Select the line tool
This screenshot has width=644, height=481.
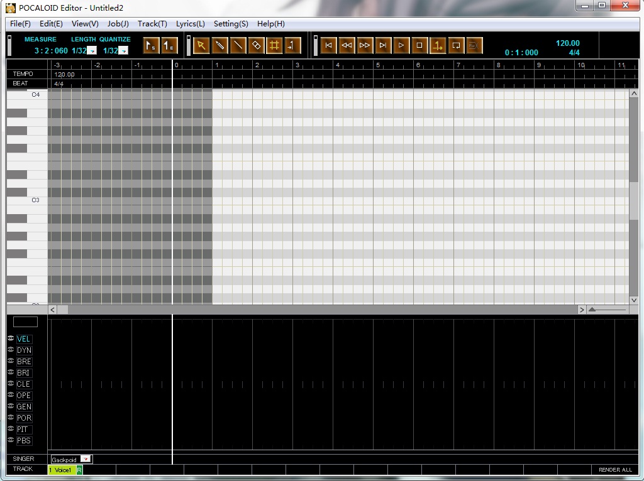coord(238,45)
